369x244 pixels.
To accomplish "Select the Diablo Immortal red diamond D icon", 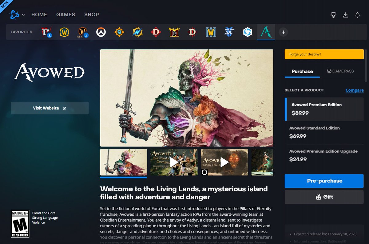I will click(x=156, y=32).
